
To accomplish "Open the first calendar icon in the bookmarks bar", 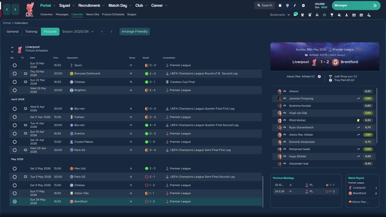I will [354, 15].
